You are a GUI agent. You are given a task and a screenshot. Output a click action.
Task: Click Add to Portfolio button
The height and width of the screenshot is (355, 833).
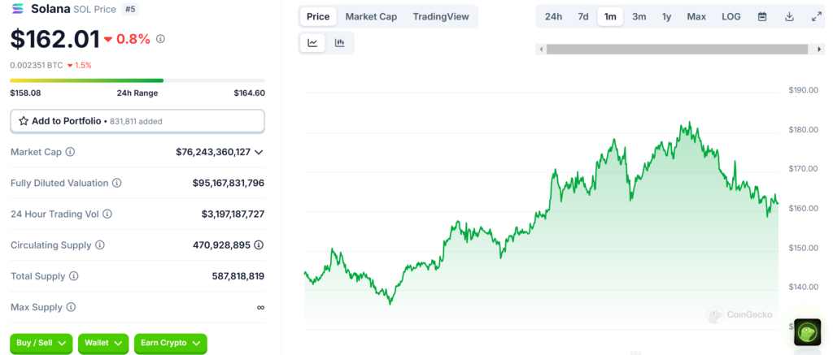point(137,121)
